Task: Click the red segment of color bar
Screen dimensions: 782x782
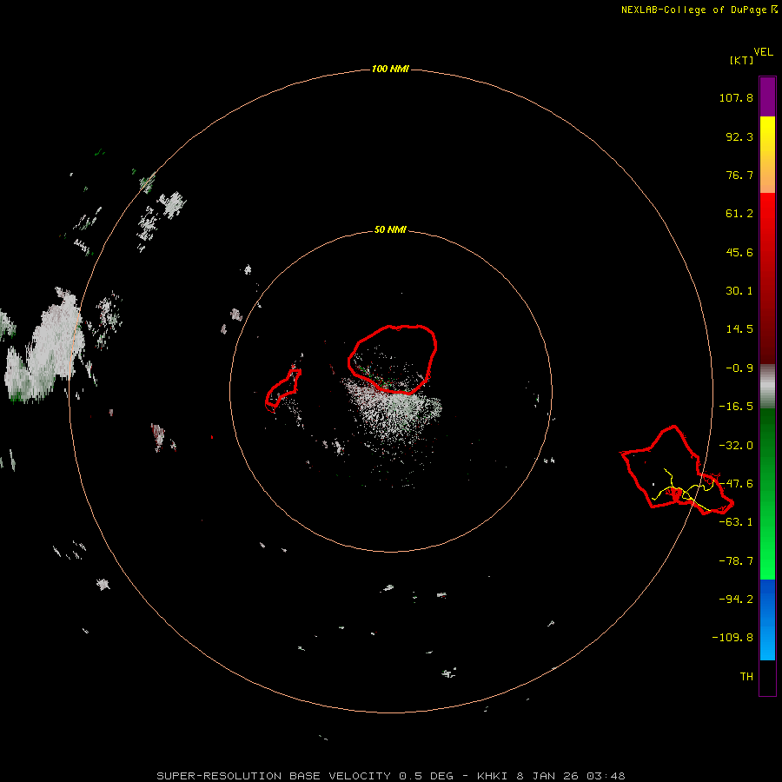Action: coord(767,278)
